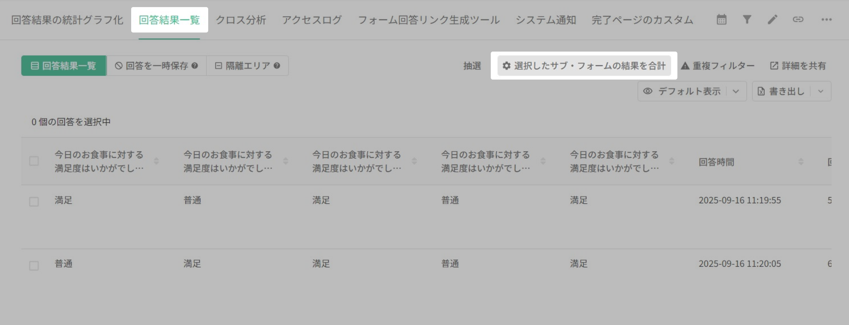This screenshot has width=849, height=325.
Task: Click the chain link icon
Action: pos(798,19)
